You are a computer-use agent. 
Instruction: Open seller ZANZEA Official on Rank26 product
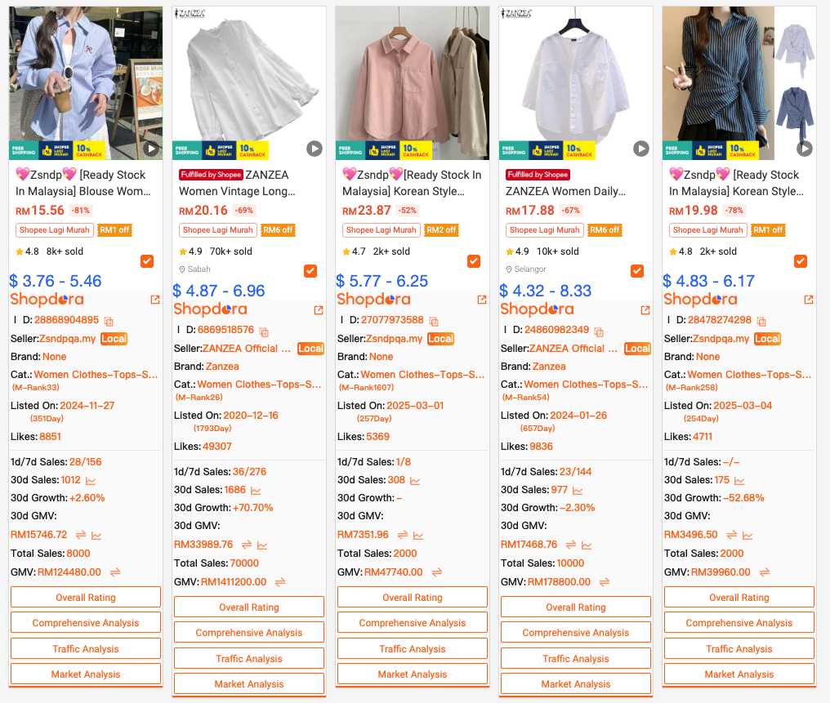[247, 349]
